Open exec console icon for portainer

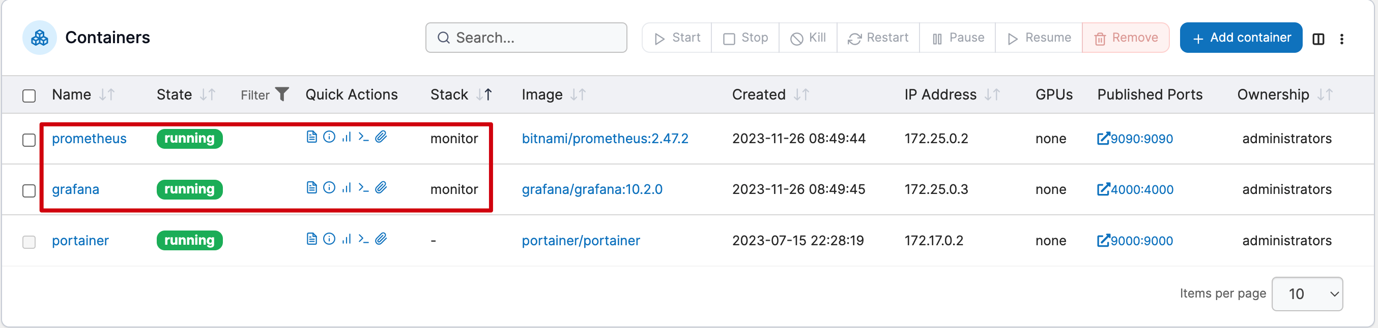364,239
